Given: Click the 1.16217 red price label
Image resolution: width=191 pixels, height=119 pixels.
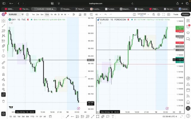Looking at the screenshot, I should 180,43.
